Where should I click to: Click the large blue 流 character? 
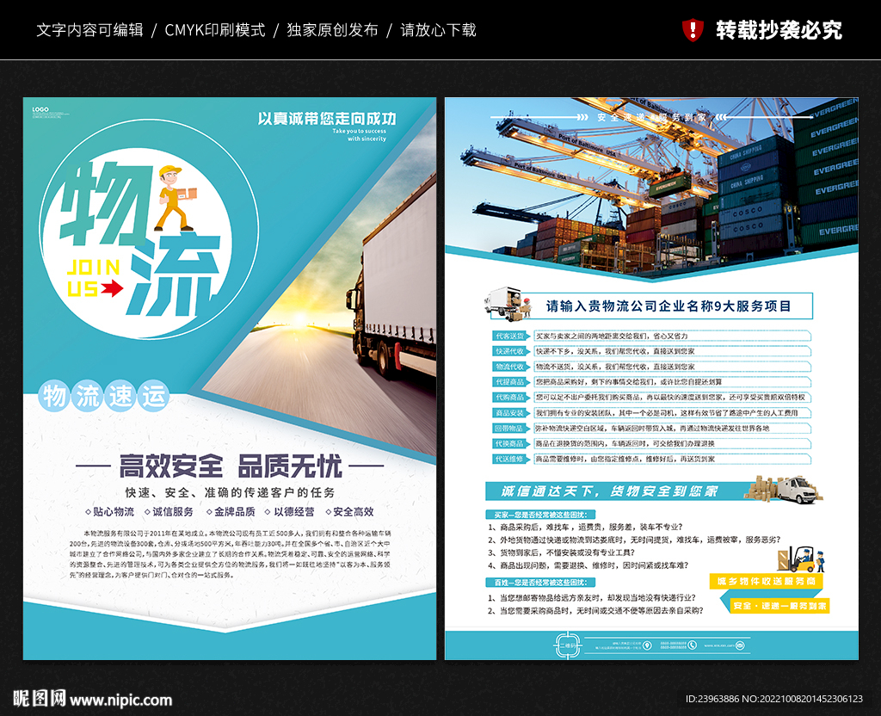point(174,275)
